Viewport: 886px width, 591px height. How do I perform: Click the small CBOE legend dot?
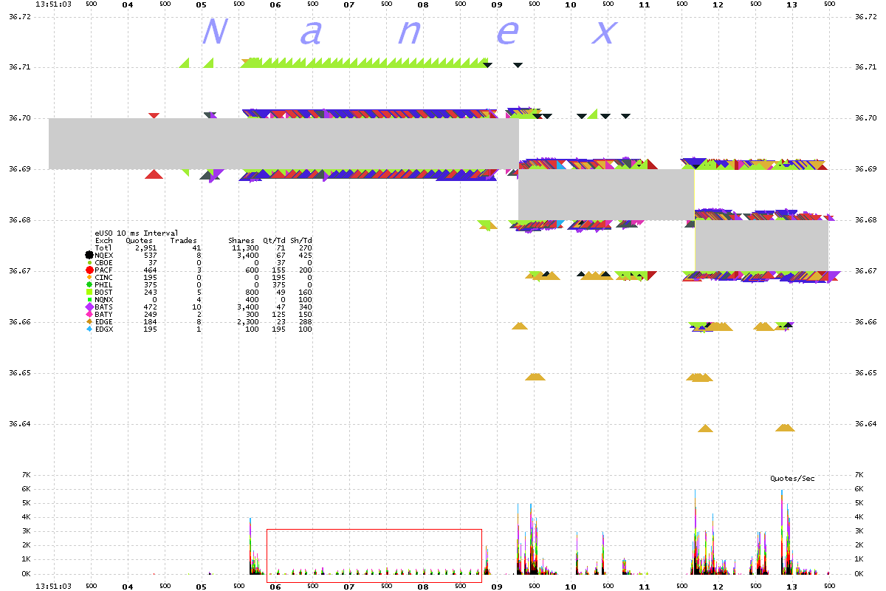click(x=89, y=262)
